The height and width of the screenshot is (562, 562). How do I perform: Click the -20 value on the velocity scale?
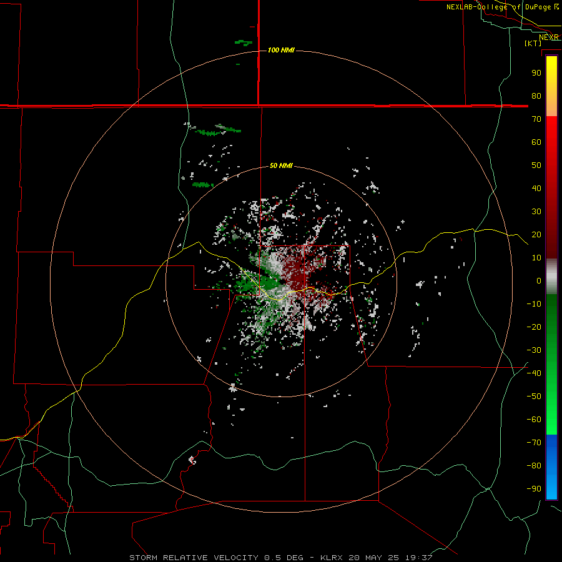534,327
